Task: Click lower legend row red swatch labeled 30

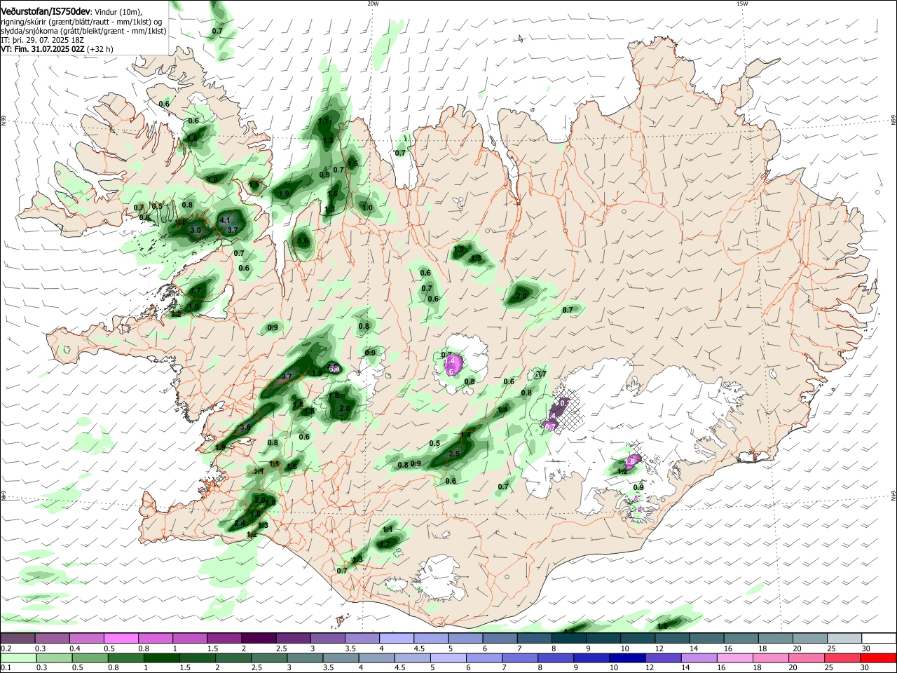Action: [878, 658]
